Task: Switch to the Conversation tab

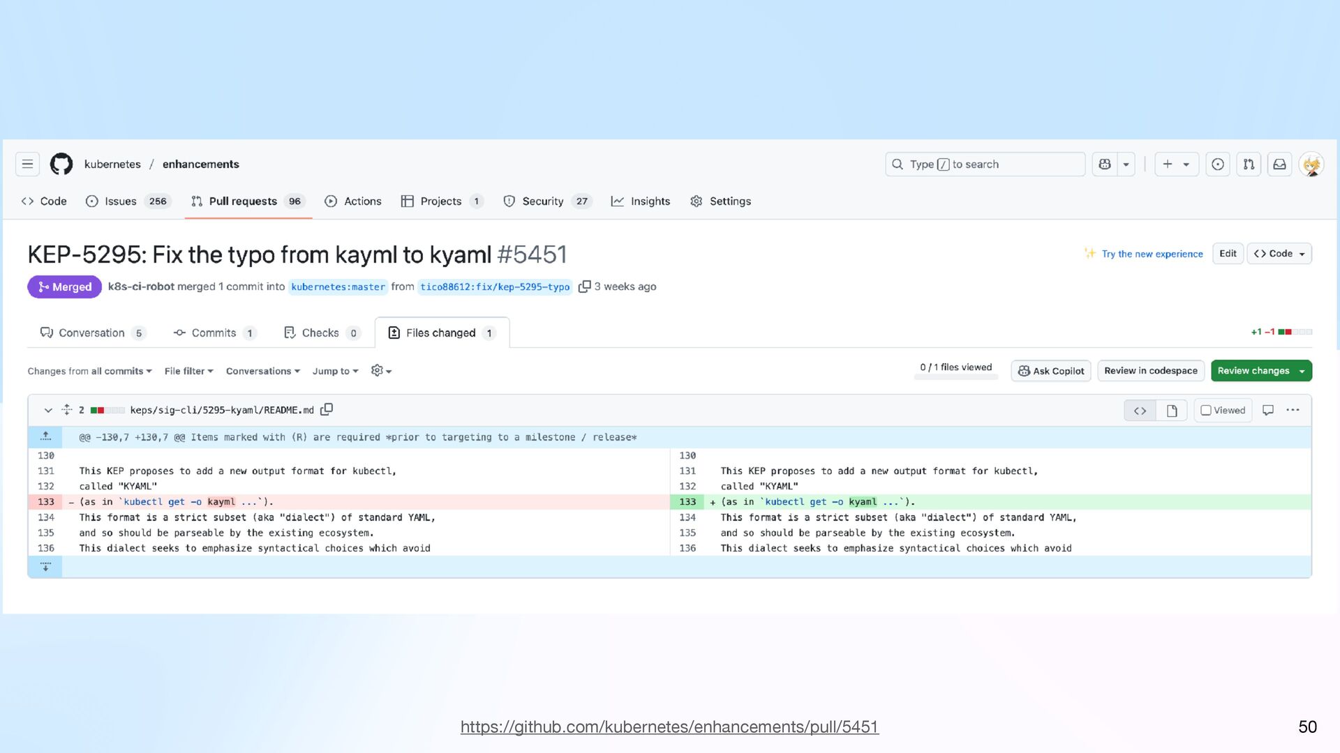Action: click(x=93, y=333)
